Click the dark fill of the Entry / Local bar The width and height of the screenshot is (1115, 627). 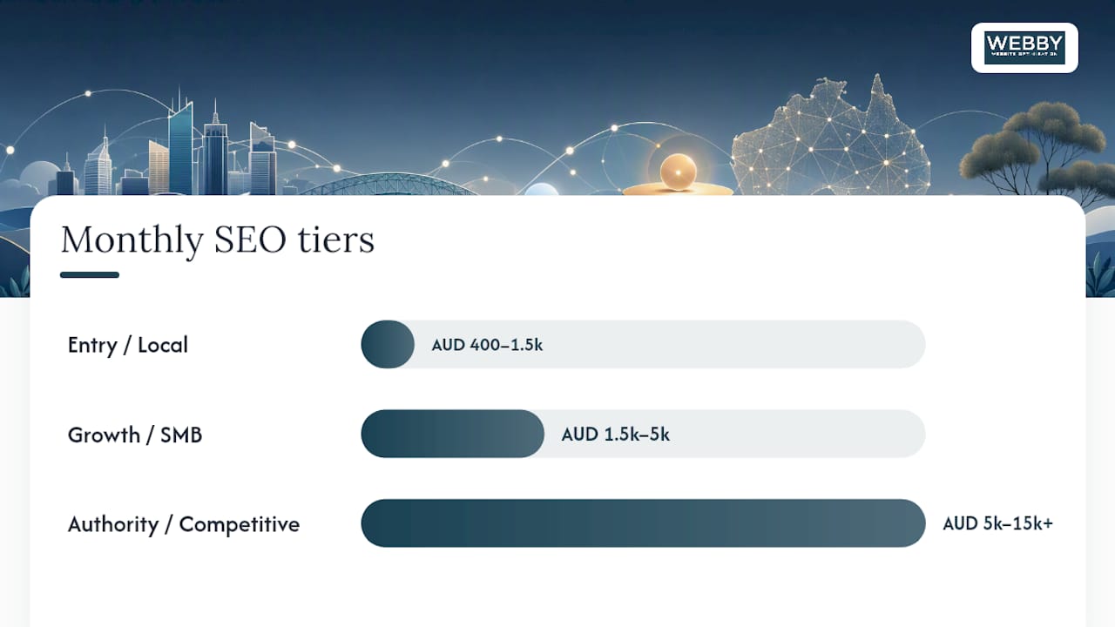(388, 344)
